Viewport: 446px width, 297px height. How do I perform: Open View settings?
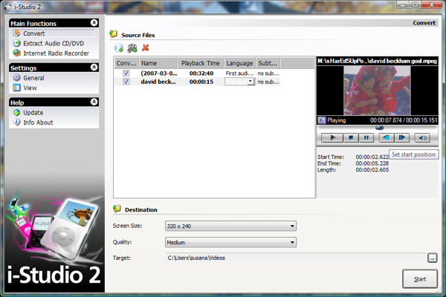30,88
